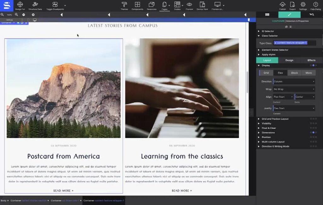The height and width of the screenshot is (205, 323).
Task: Open the Resources panel
Action: coord(151,5)
